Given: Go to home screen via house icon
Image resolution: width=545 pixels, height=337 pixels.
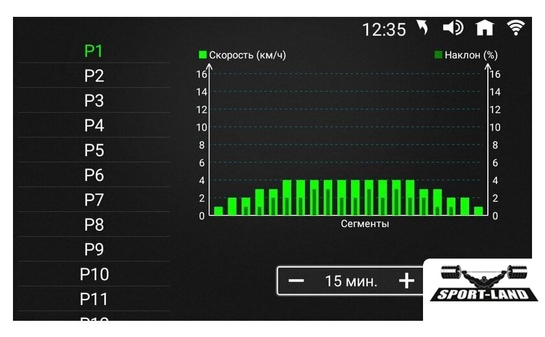Looking at the screenshot, I should point(484,28).
